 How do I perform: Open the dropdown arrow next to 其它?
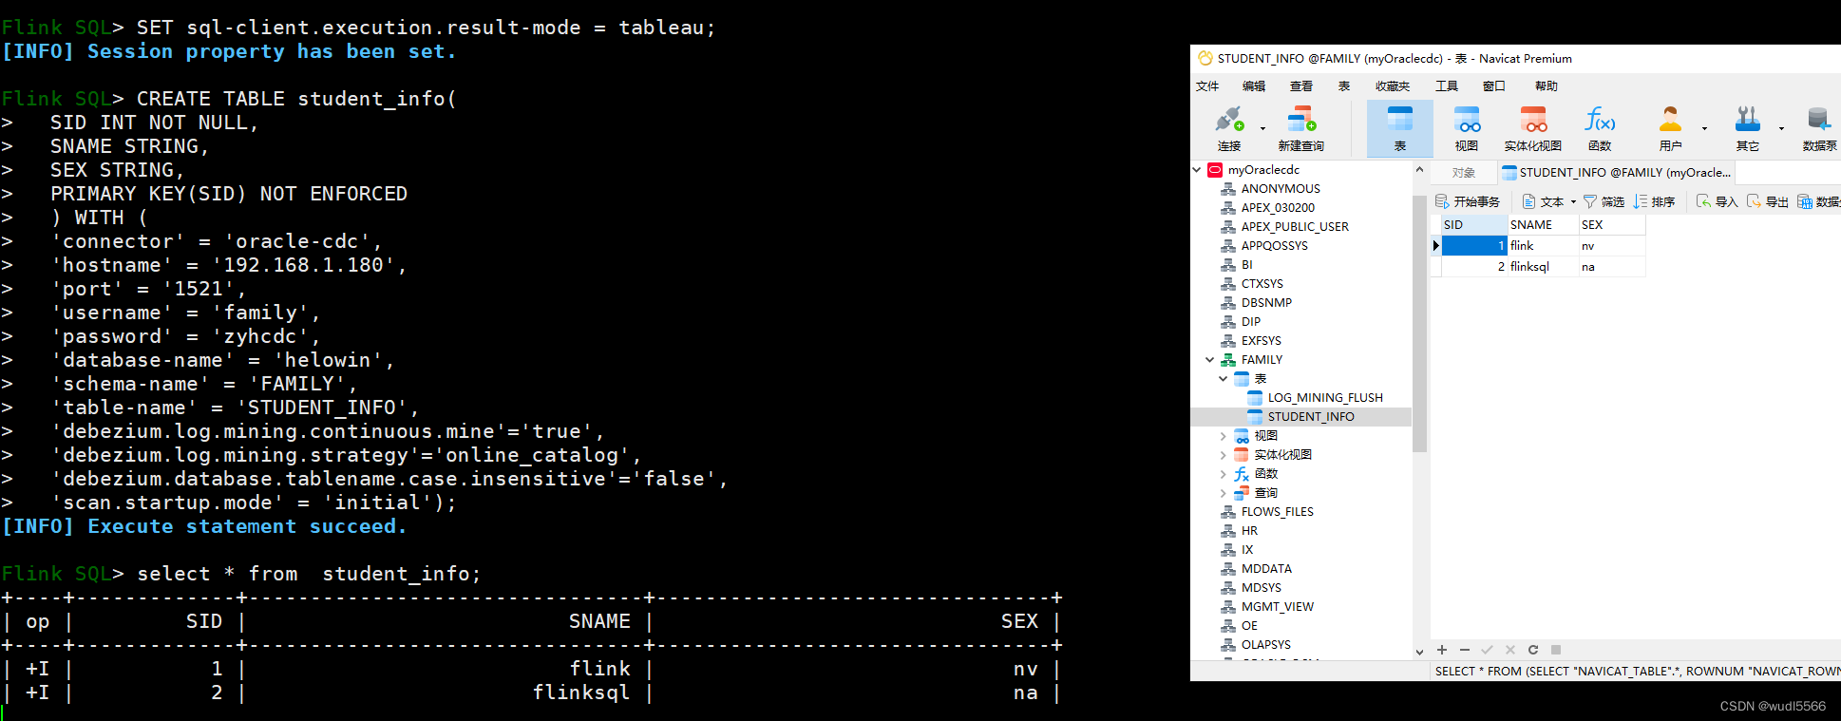(x=1781, y=128)
